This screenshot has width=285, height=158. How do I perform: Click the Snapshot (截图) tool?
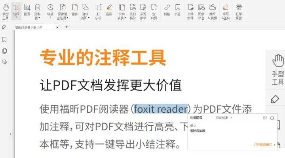pyautogui.click(x=27, y=10)
